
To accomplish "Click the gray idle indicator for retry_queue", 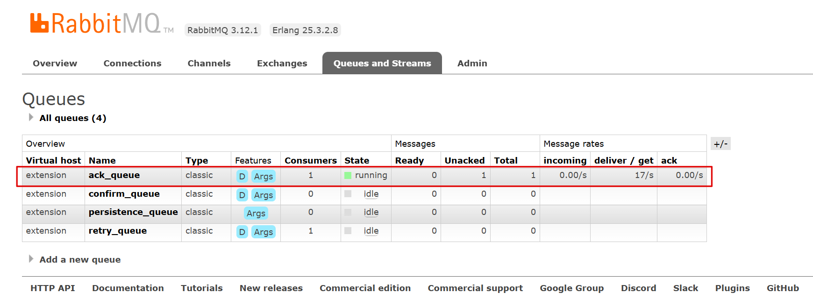I will 348,230.
